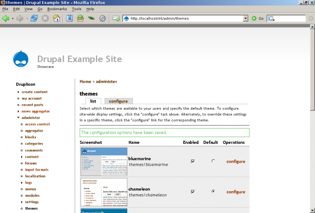Uncheck Enabled checkbox for bluemarine theme
This screenshot has height=213, width=315.
coord(193,161)
